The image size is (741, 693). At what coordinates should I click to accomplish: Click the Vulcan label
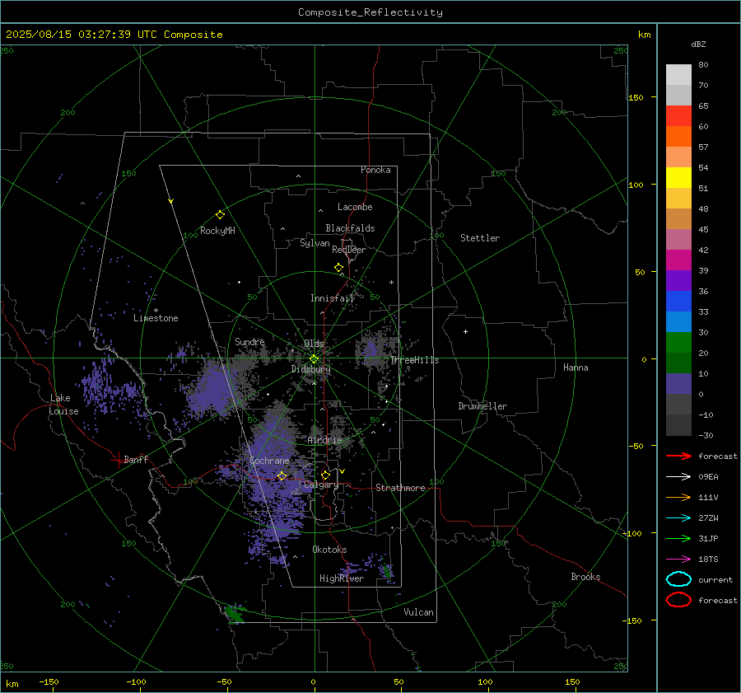pyautogui.click(x=418, y=612)
